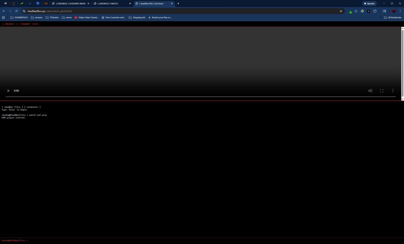Play the VOD video

point(9,91)
